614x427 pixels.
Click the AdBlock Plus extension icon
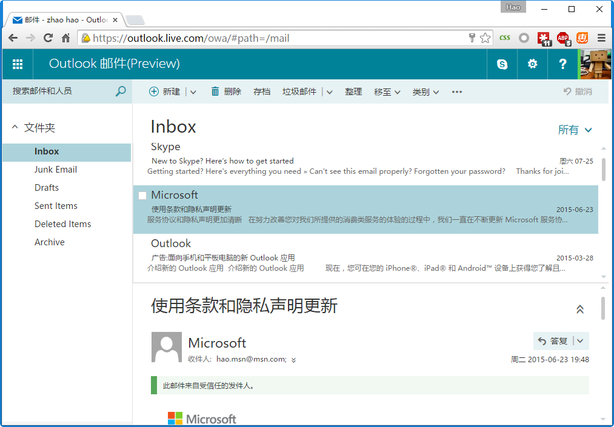(563, 38)
